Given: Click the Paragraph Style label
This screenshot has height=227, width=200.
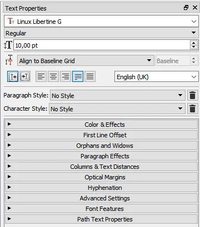Looking at the screenshot, I should 26,95.
